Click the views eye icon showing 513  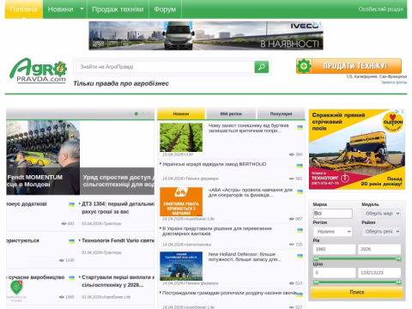point(291,283)
